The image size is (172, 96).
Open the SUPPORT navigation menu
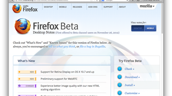tap(108, 7)
